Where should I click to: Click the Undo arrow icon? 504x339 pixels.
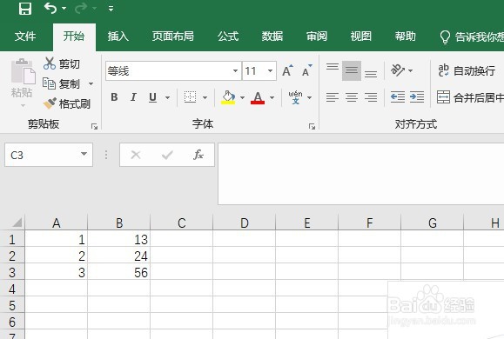50,8
